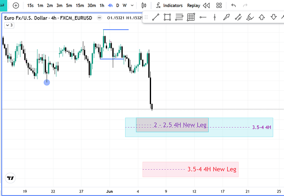284x196 pixels.
Task: Switch to the 1m timeframe
Action: pos(40,6)
